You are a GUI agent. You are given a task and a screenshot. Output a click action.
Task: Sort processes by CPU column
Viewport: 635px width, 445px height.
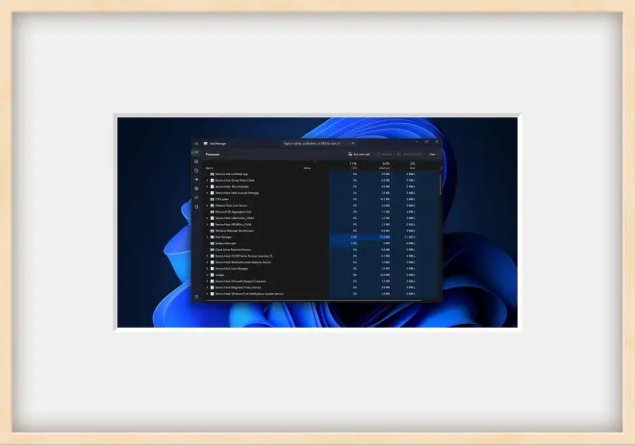[353, 166]
